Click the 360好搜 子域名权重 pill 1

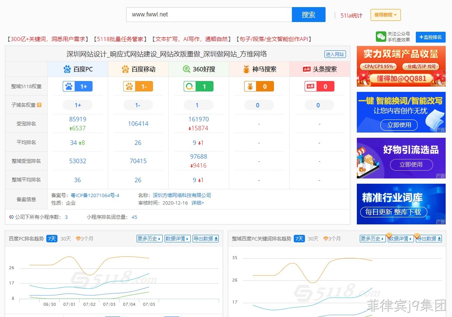pyautogui.click(x=199, y=105)
